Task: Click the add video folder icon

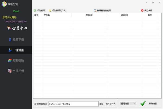Action: 50,11
